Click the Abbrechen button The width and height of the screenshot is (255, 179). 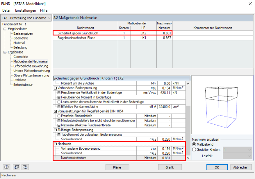[x=241, y=167]
